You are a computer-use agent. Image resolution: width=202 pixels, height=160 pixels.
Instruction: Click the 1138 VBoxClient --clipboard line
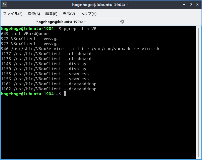(x=46, y=59)
